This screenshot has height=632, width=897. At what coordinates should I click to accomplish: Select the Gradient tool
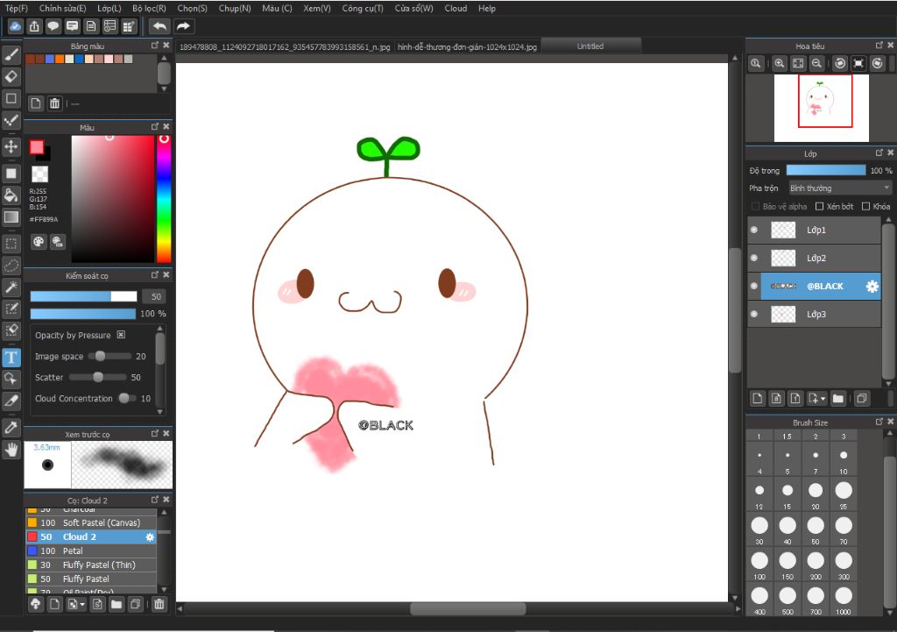pyautogui.click(x=11, y=217)
